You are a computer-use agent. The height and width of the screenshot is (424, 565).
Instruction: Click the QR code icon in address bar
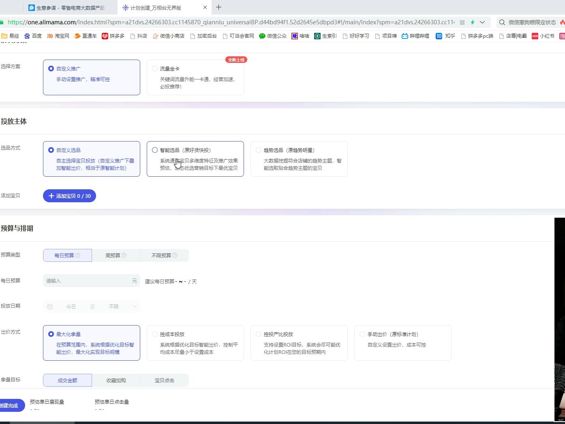pos(462,22)
